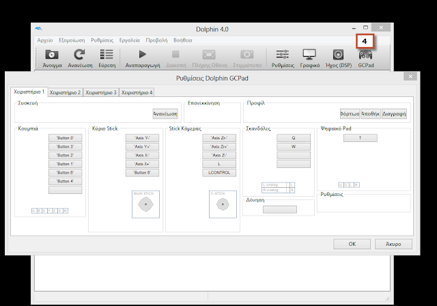Confirm the GCPad settings with OK

tap(352, 244)
